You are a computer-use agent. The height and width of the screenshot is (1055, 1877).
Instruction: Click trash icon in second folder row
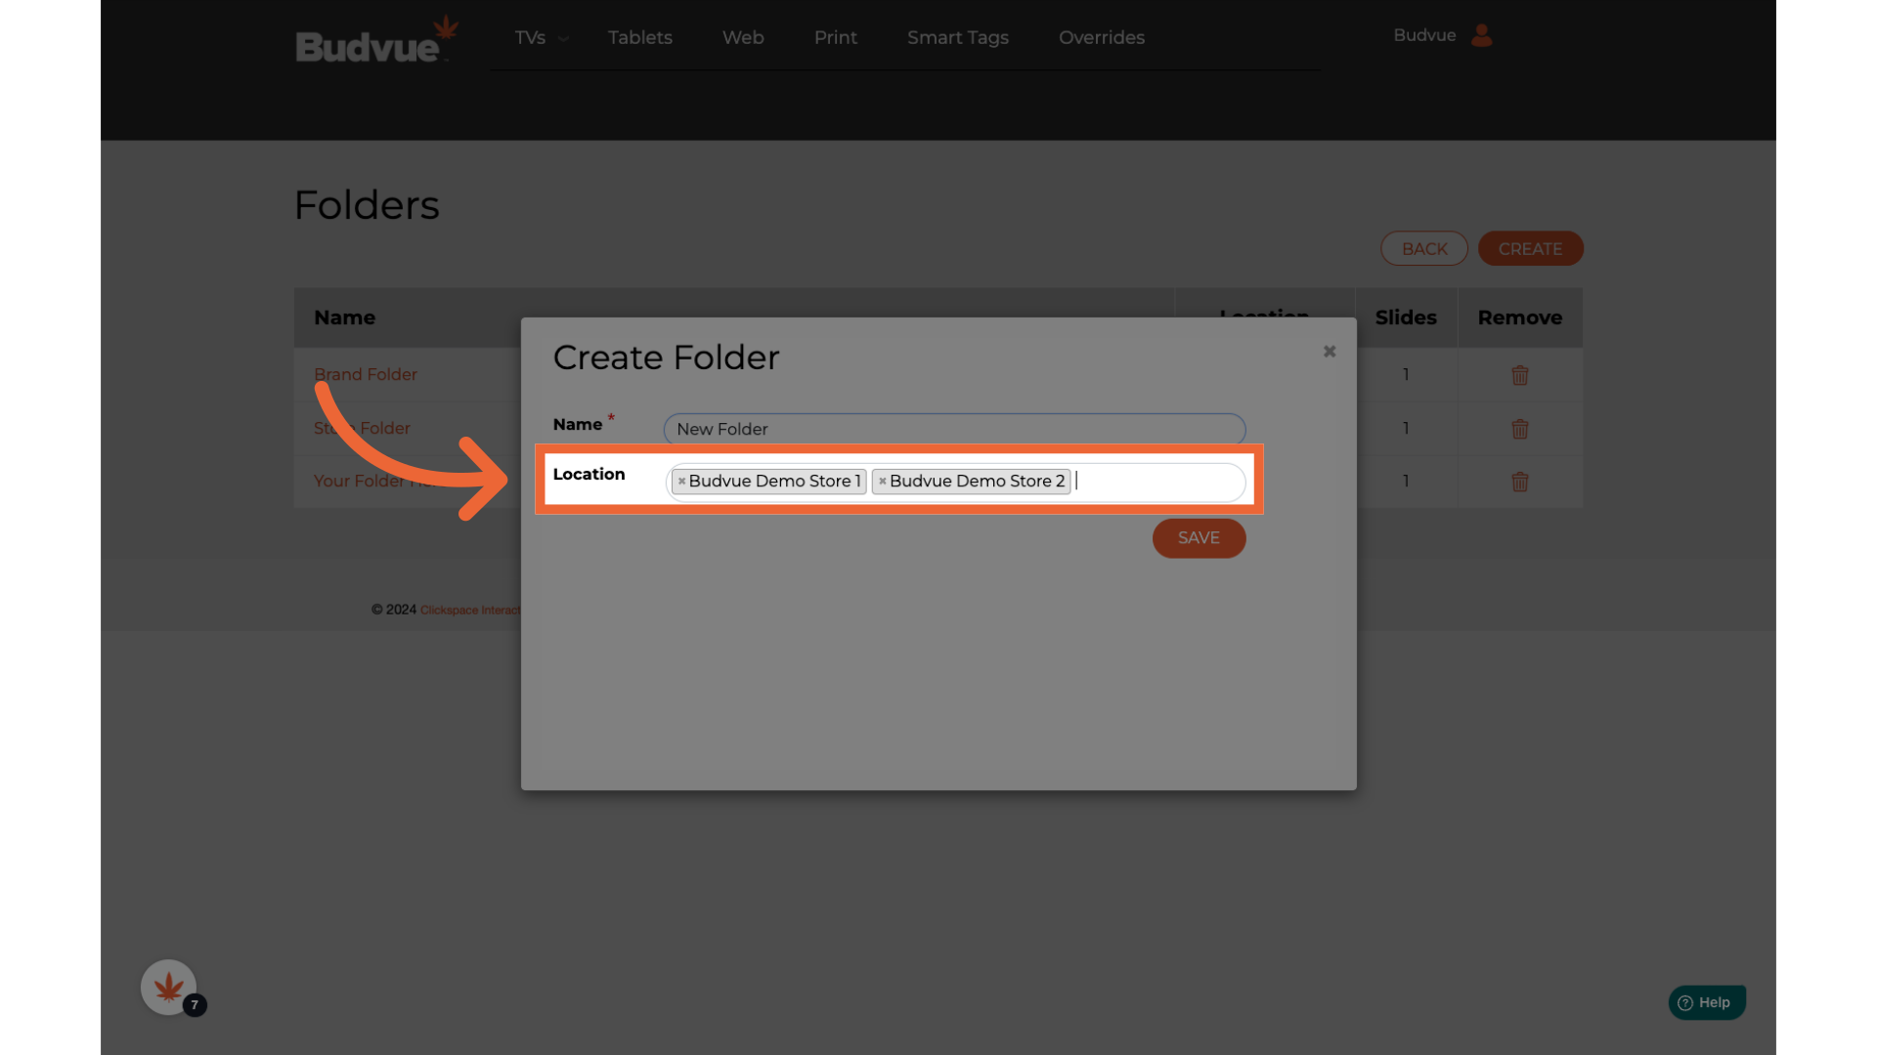pos(1519,429)
